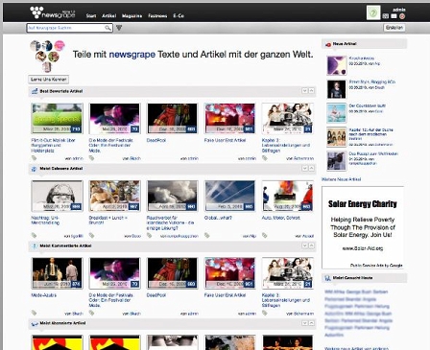Open the E-Co menu item
Image resolution: width=430 pixels, height=350 pixels.
point(179,15)
